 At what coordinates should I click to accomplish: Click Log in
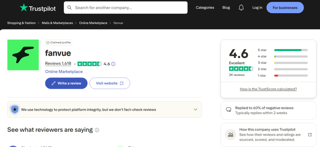coord(257,8)
